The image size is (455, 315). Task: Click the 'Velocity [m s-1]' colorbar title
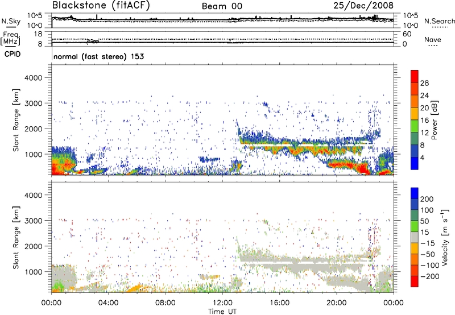(x=444, y=237)
